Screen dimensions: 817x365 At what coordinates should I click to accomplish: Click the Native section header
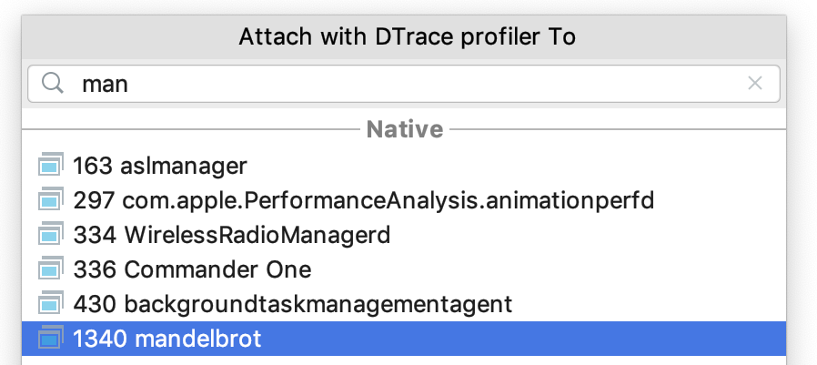[405, 129]
